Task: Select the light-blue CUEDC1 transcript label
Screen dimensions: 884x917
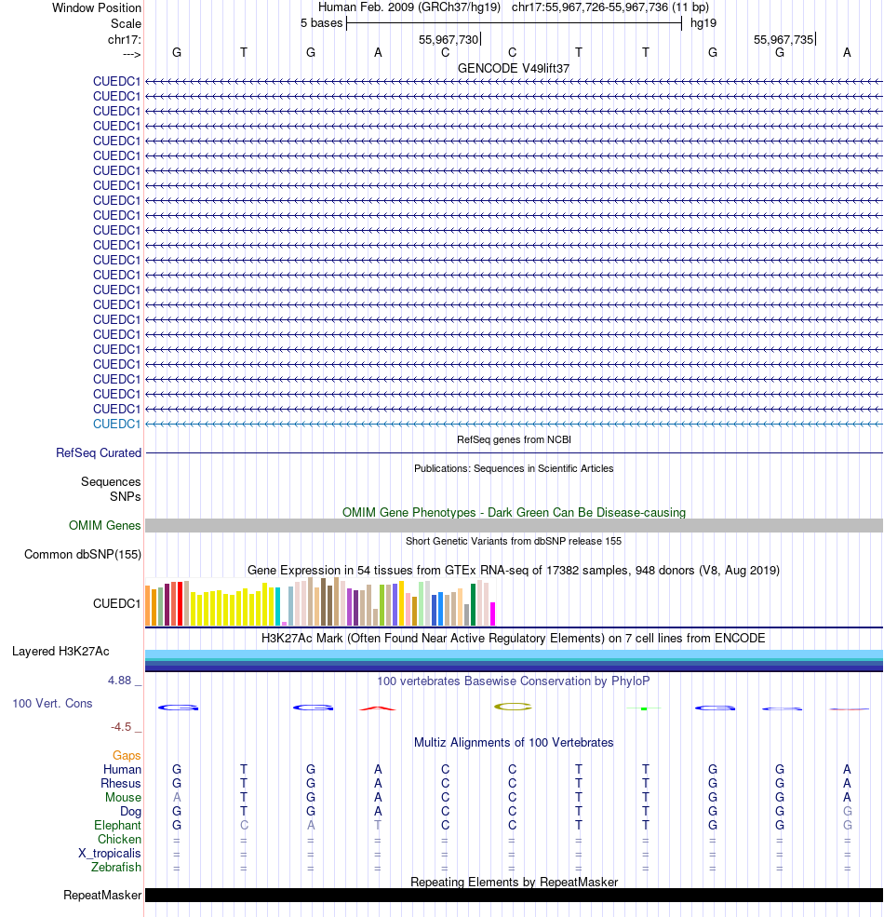Action: 117,424
